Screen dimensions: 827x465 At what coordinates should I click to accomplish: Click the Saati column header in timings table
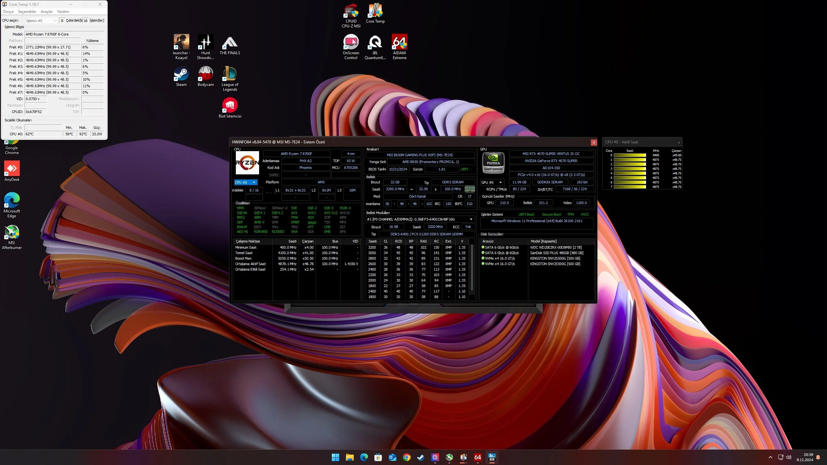[372, 241]
